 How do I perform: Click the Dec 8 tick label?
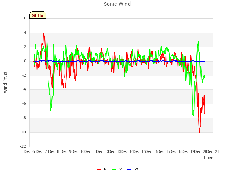click(54, 151)
